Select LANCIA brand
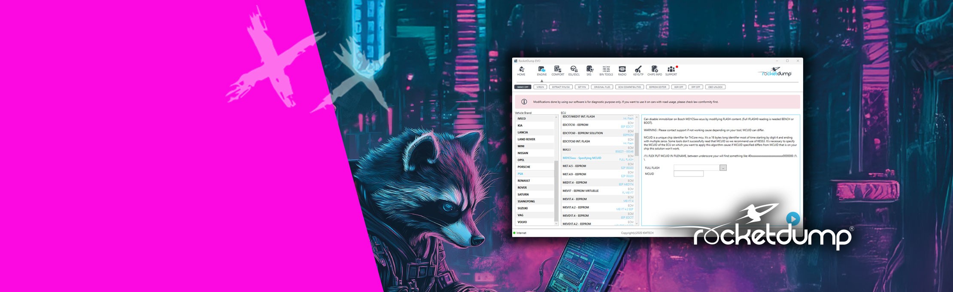This screenshot has height=292, width=953. pyautogui.click(x=535, y=132)
